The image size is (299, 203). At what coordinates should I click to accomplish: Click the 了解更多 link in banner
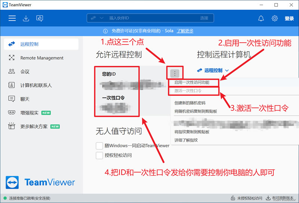click(x=185, y=31)
